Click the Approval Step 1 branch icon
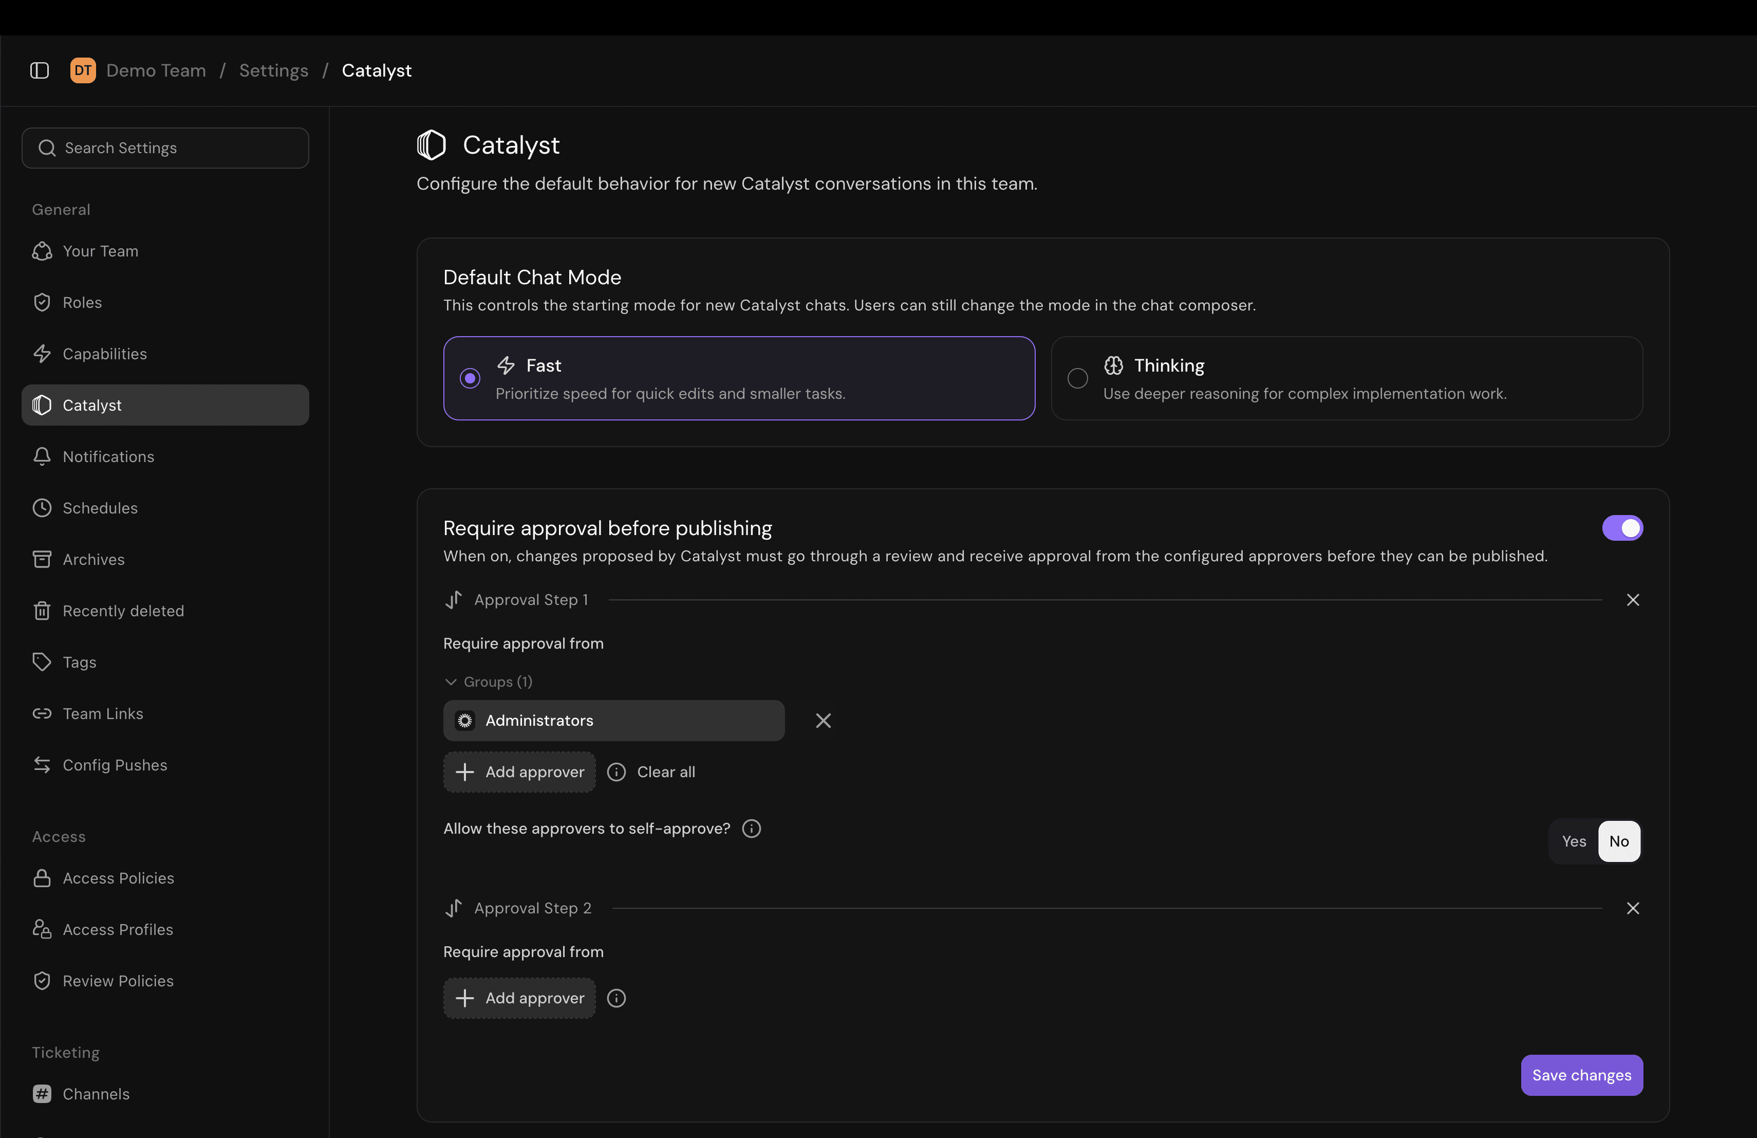 click(x=453, y=600)
